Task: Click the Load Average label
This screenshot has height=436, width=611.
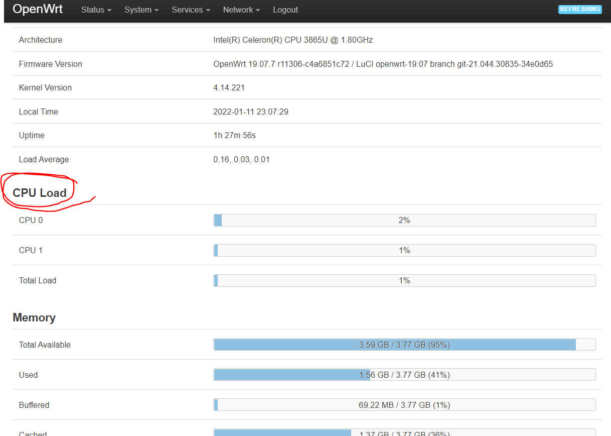Action: (44, 159)
